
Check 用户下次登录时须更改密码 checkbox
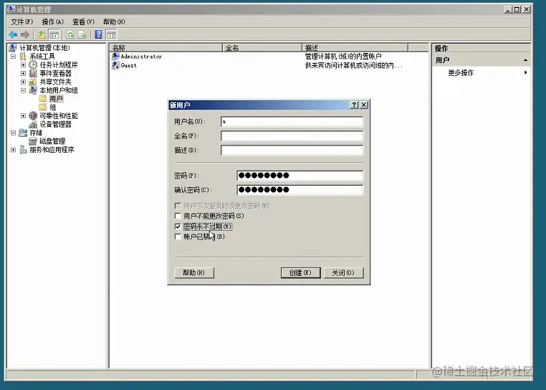[x=178, y=206]
